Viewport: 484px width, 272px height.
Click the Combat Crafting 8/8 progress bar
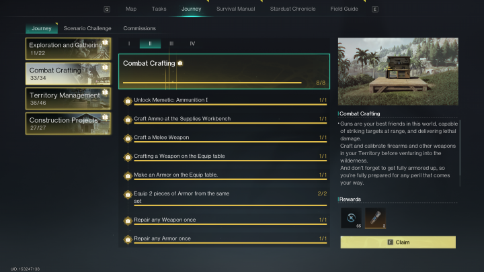[x=212, y=83]
